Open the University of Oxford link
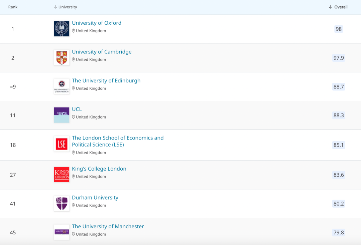The image size is (361, 245). click(97, 23)
